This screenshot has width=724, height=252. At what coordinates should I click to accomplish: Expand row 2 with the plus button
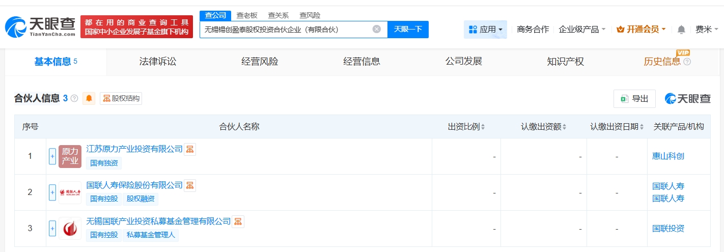(52, 192)
